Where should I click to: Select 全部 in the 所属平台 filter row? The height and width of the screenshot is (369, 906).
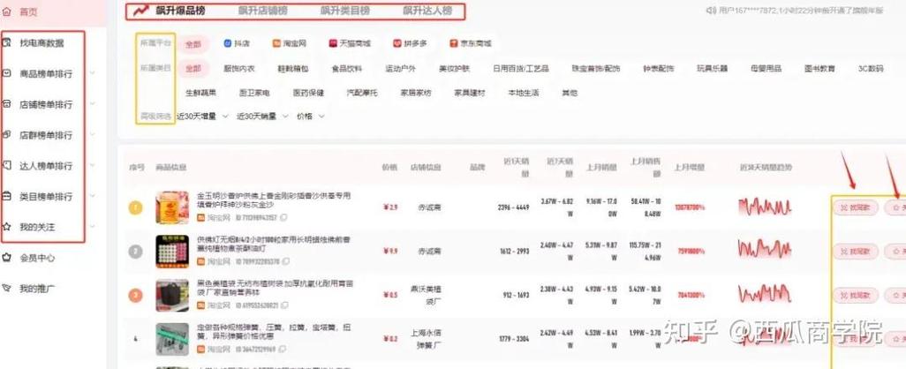click(x=193, y=44)
